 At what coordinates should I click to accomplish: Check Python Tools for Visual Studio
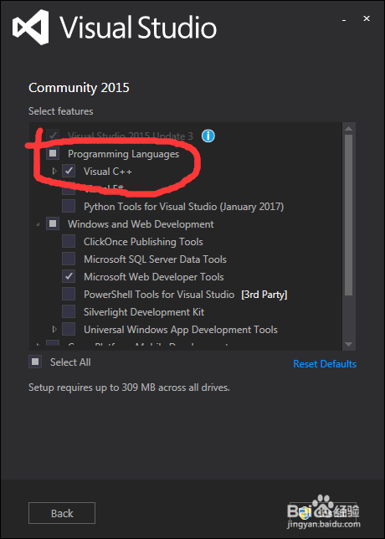pyautogui.click(x=69, y=206)
